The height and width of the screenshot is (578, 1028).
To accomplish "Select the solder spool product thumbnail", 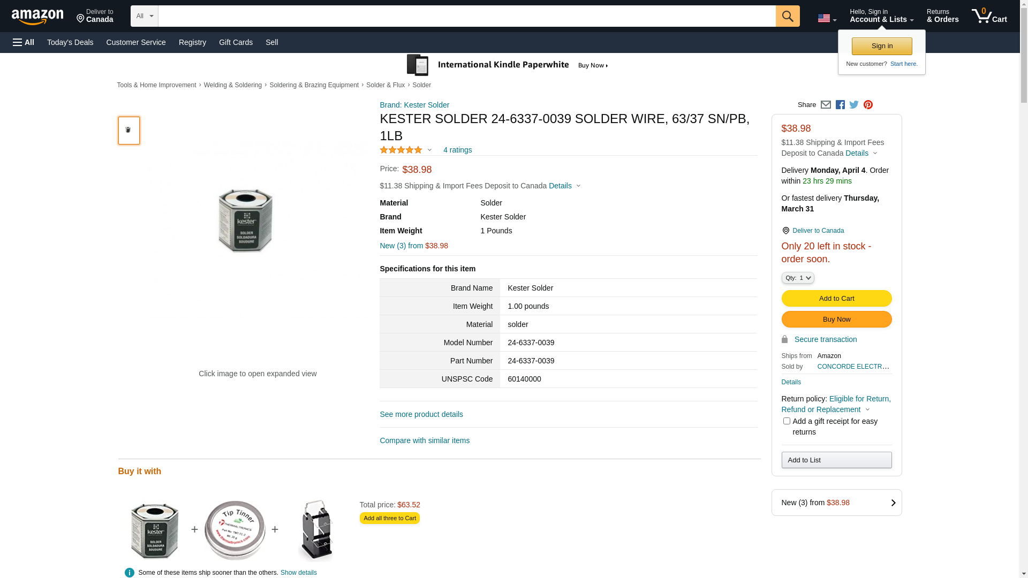I will coord(129,131).
